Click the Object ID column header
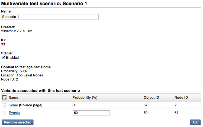Screen dimensions: 203x127 [151, 97]
